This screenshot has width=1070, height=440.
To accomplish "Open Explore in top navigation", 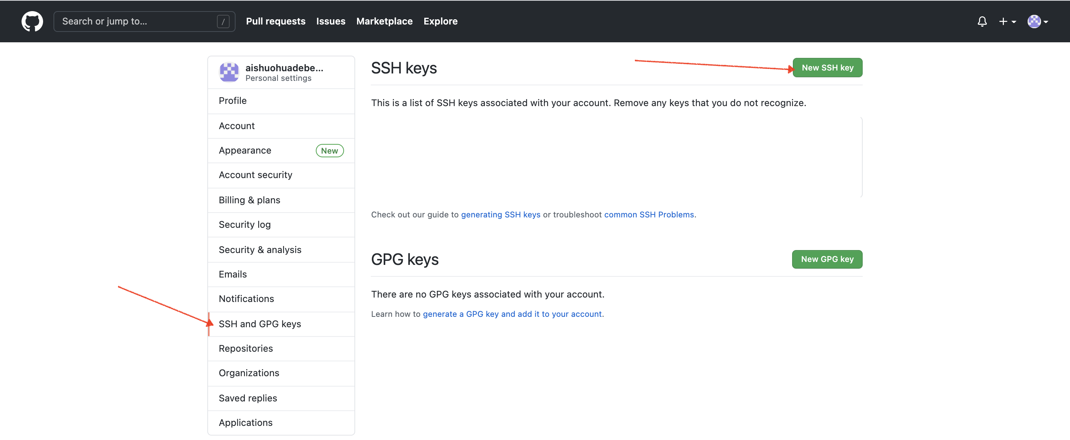I will (440, 22).
